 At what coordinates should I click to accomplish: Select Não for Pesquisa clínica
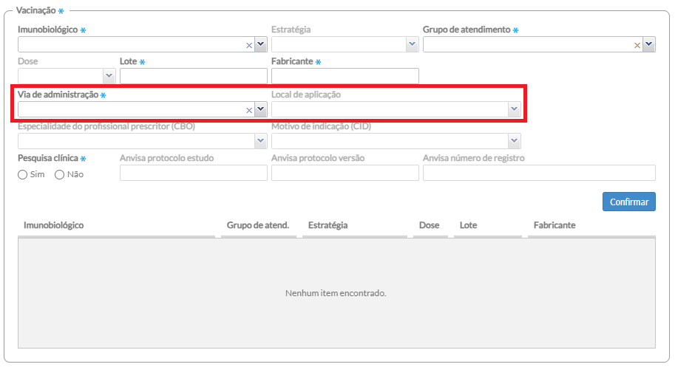point(60,175)
